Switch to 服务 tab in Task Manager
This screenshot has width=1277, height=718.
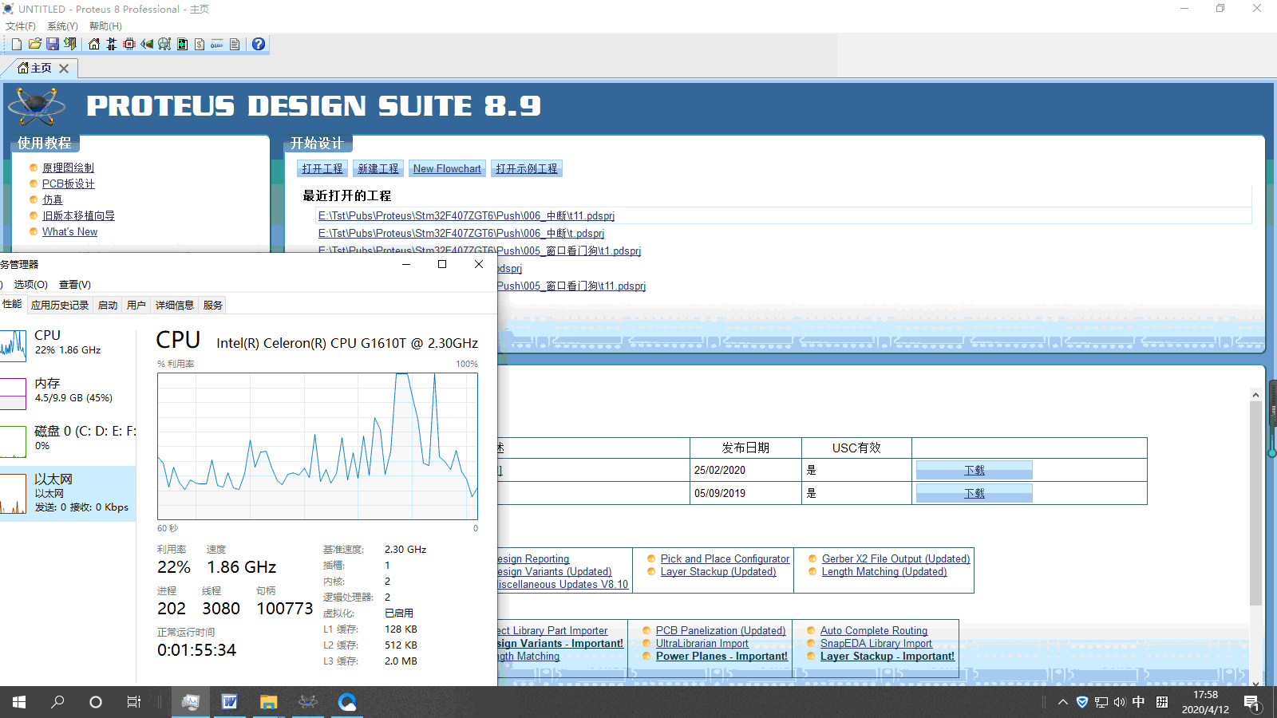pyautogui.click(x=213, y=305)
